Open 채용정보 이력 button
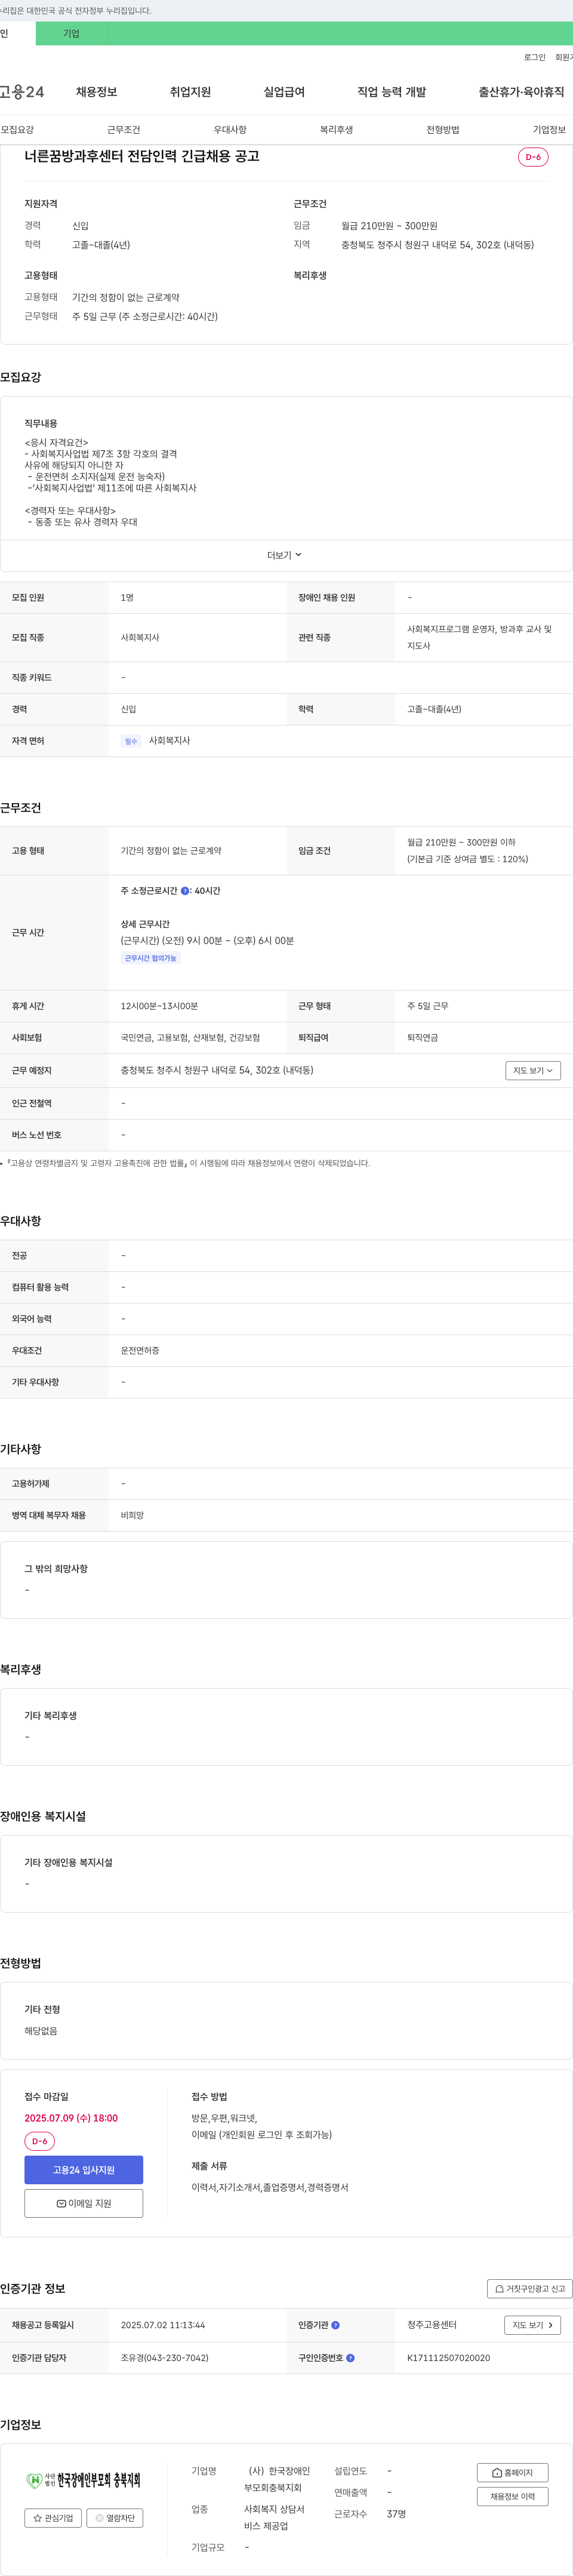Viewport: 573px width, 2576px height. click(x=512, y=2497)
